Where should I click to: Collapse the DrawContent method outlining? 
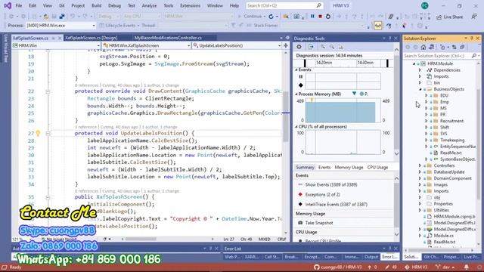[x=48, y=91]
